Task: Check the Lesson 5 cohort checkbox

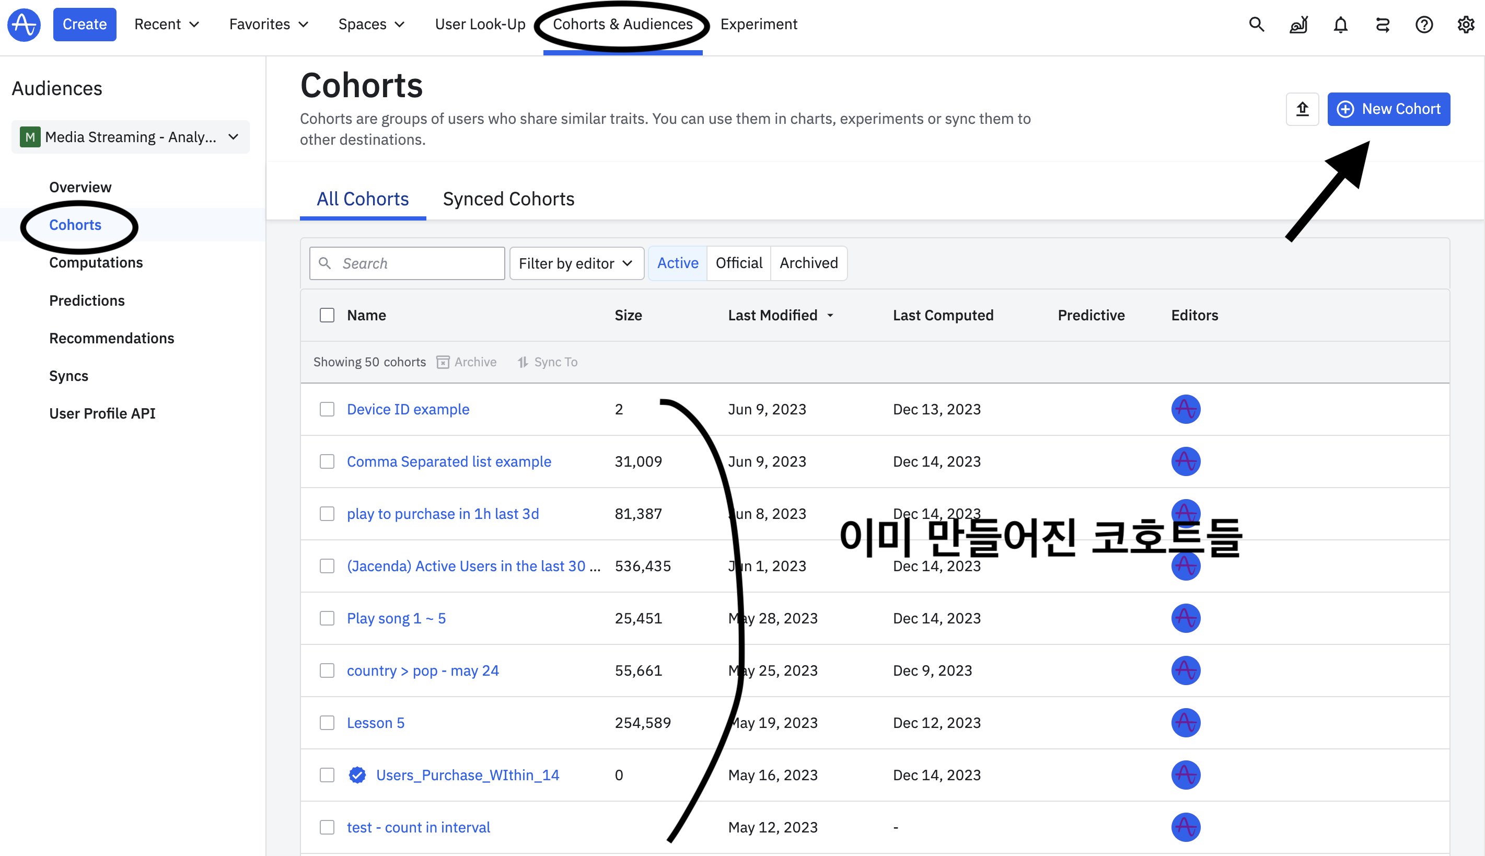Action: coord(327,723)
